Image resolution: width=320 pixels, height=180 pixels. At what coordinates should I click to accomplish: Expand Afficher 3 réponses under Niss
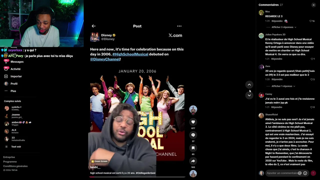click(284, 27)
